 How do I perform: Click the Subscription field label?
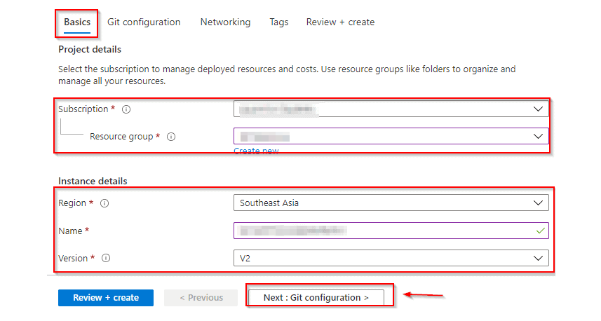(x=83, y=109)
